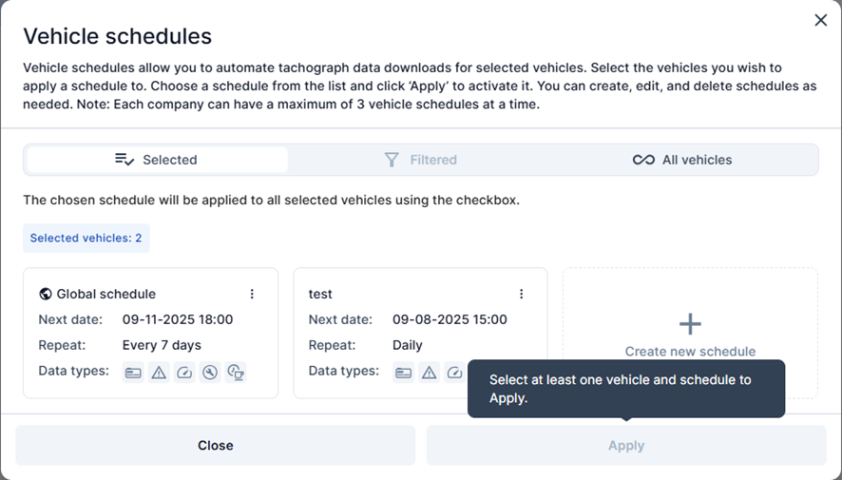The height and width of the screenshot is (480, 842).
Task: Click the card data type icon in Global schedule
Action: click(x=133, y=373)
